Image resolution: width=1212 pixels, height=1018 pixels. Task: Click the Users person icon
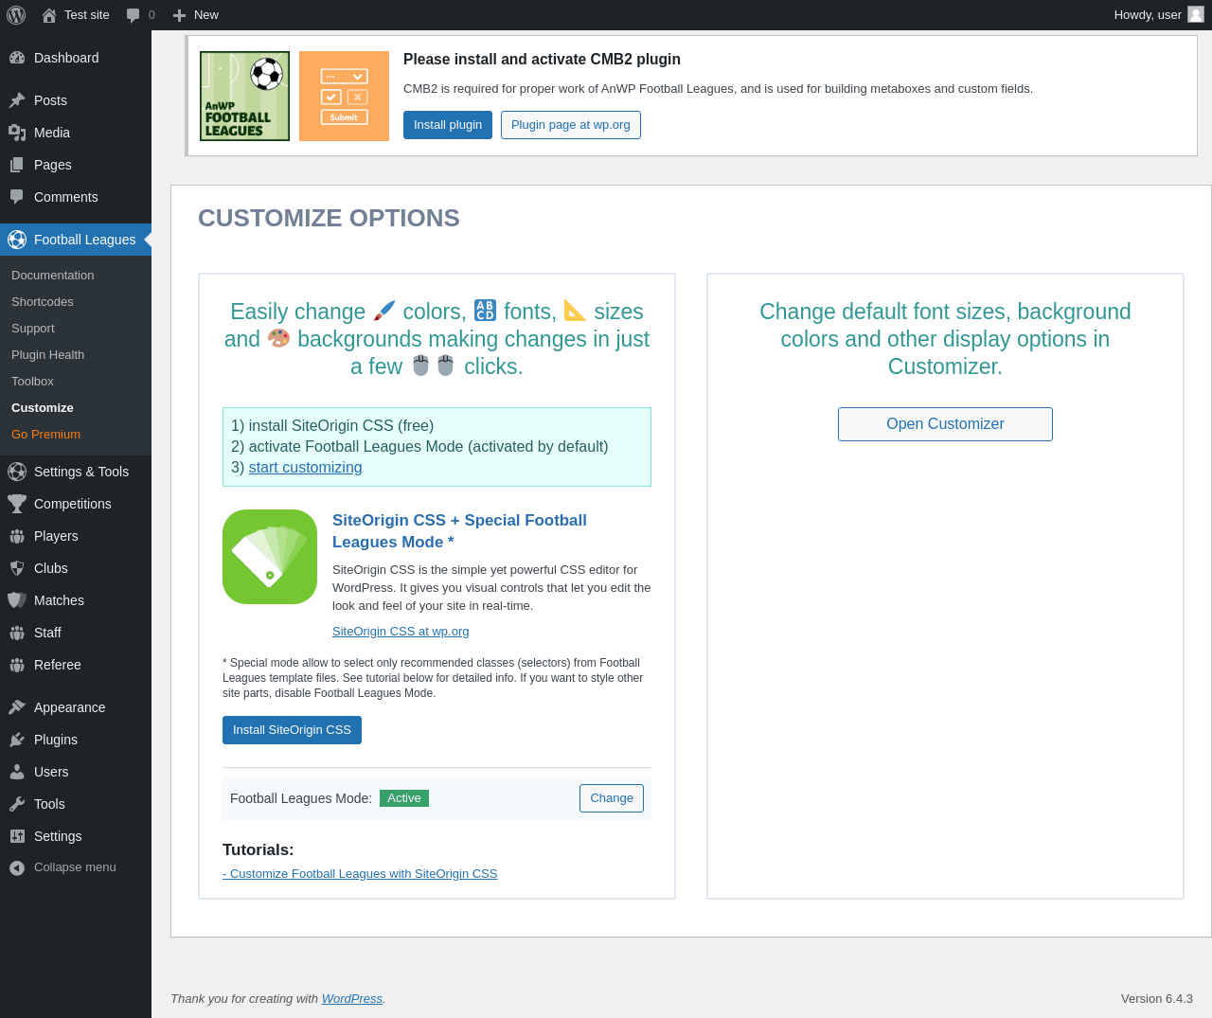point(17,772)
